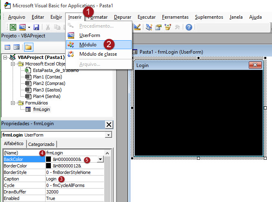
Task: Edit the (Name) property value frmLogin
Action: coord(75,153)
